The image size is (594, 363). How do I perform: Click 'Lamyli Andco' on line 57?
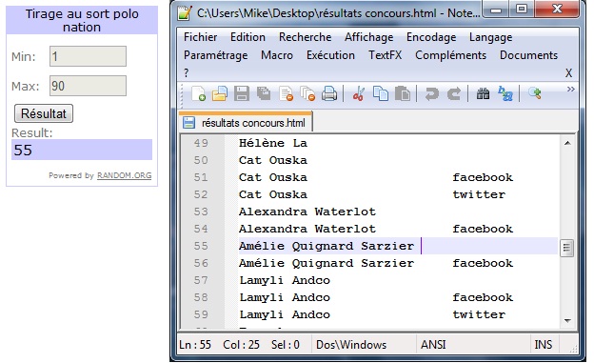click(x=285, y=280)
